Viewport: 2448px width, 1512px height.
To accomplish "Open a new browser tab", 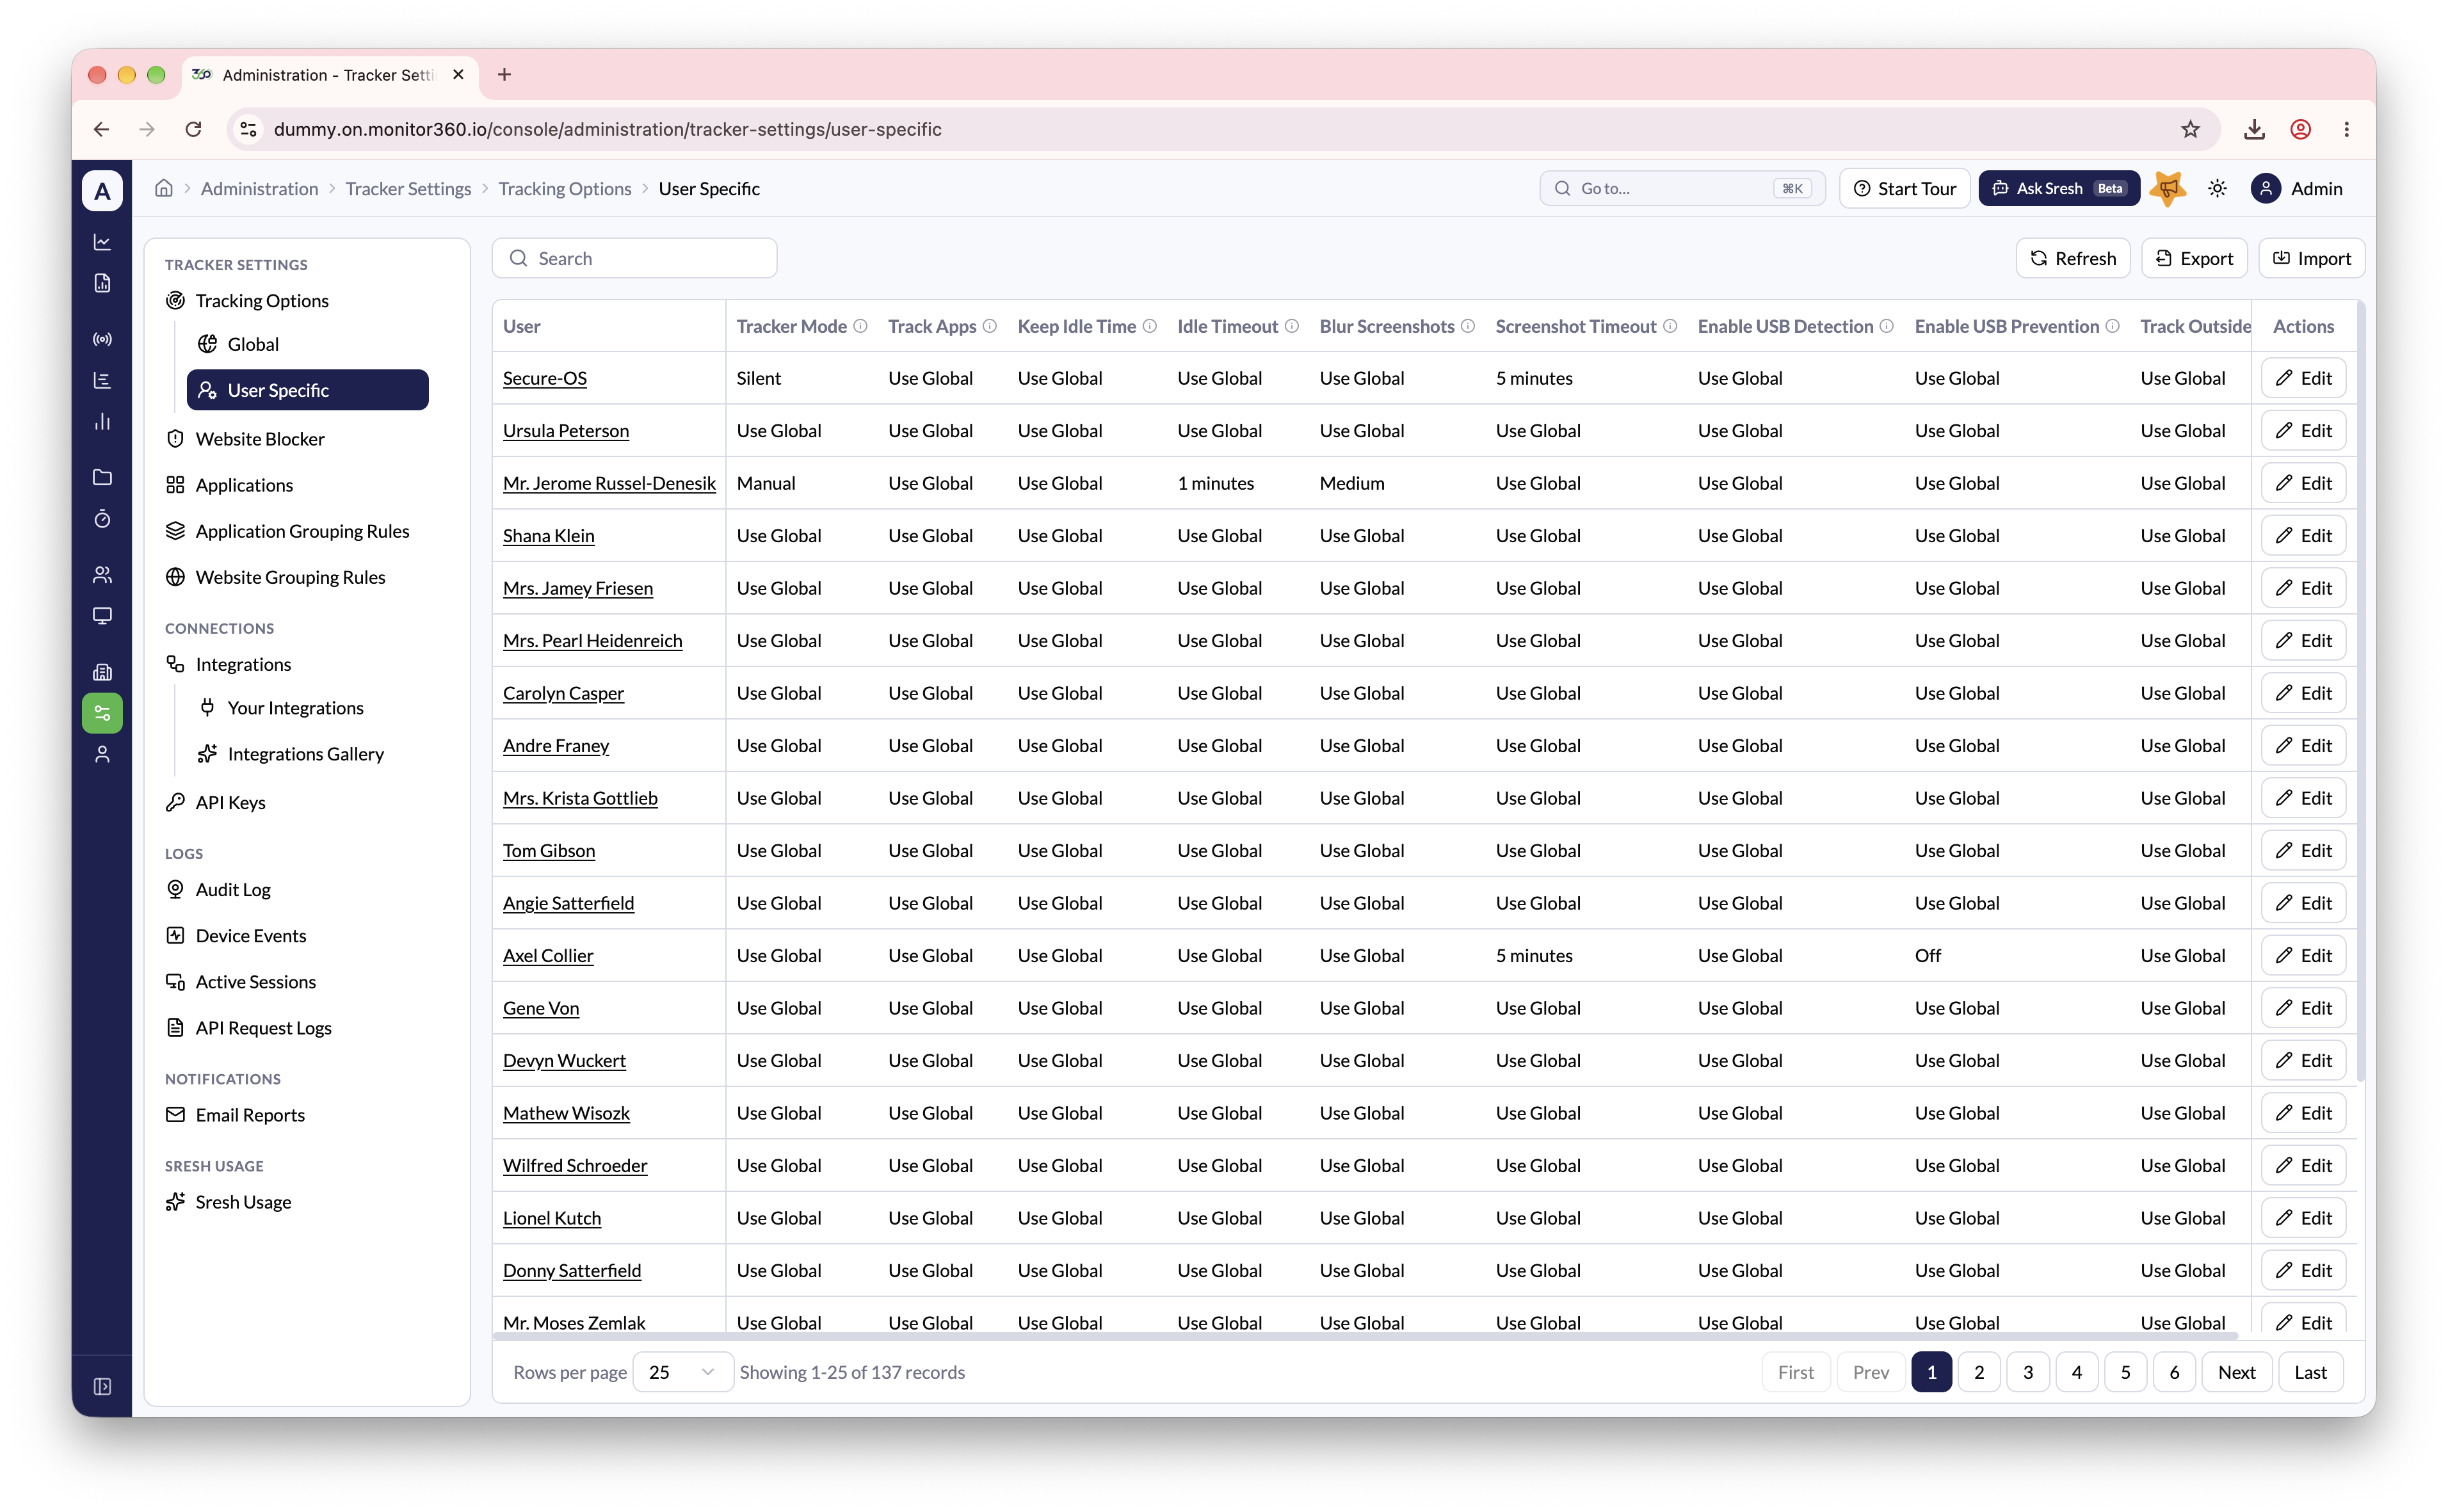I will 504,75.
